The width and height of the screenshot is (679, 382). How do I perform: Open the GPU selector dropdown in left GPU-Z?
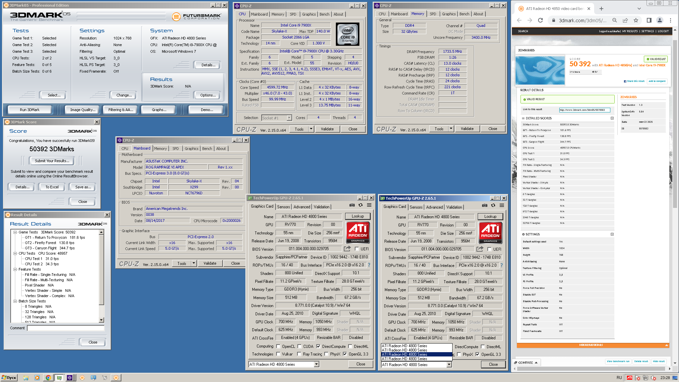tap(316, 364)
